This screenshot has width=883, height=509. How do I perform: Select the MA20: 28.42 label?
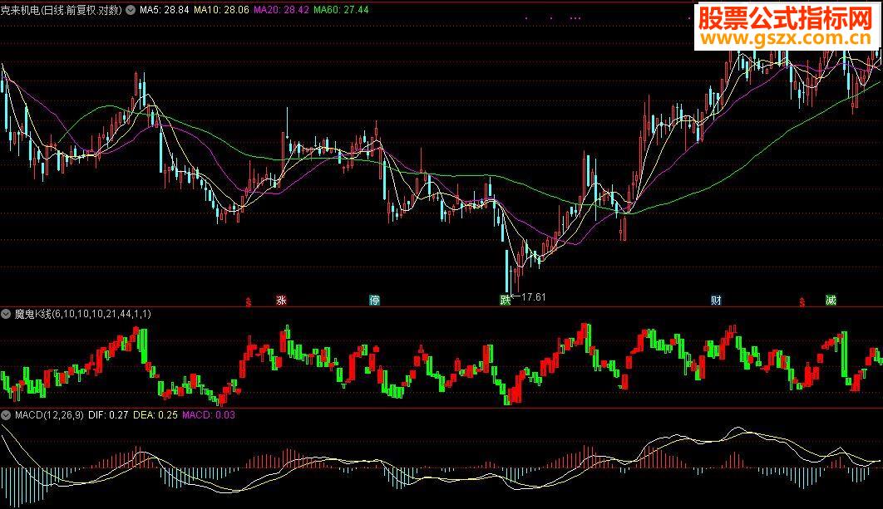[x=281, y=10]
